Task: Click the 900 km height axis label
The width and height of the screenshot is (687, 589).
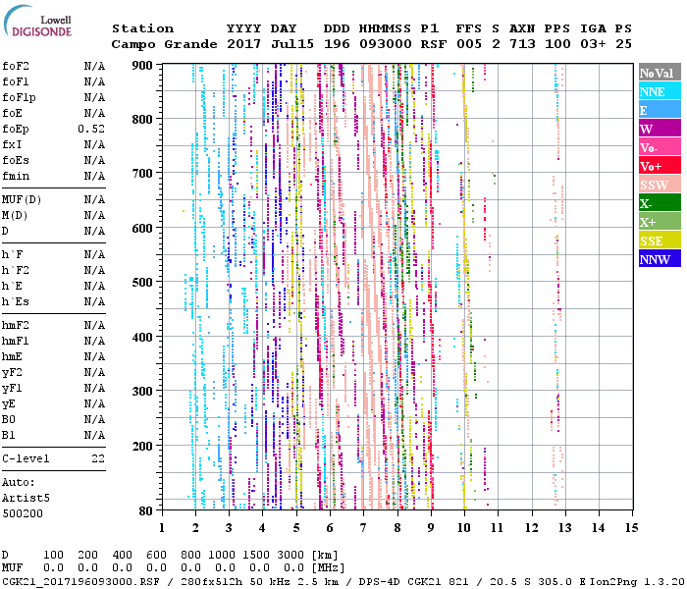Action: tap(143, 65)
